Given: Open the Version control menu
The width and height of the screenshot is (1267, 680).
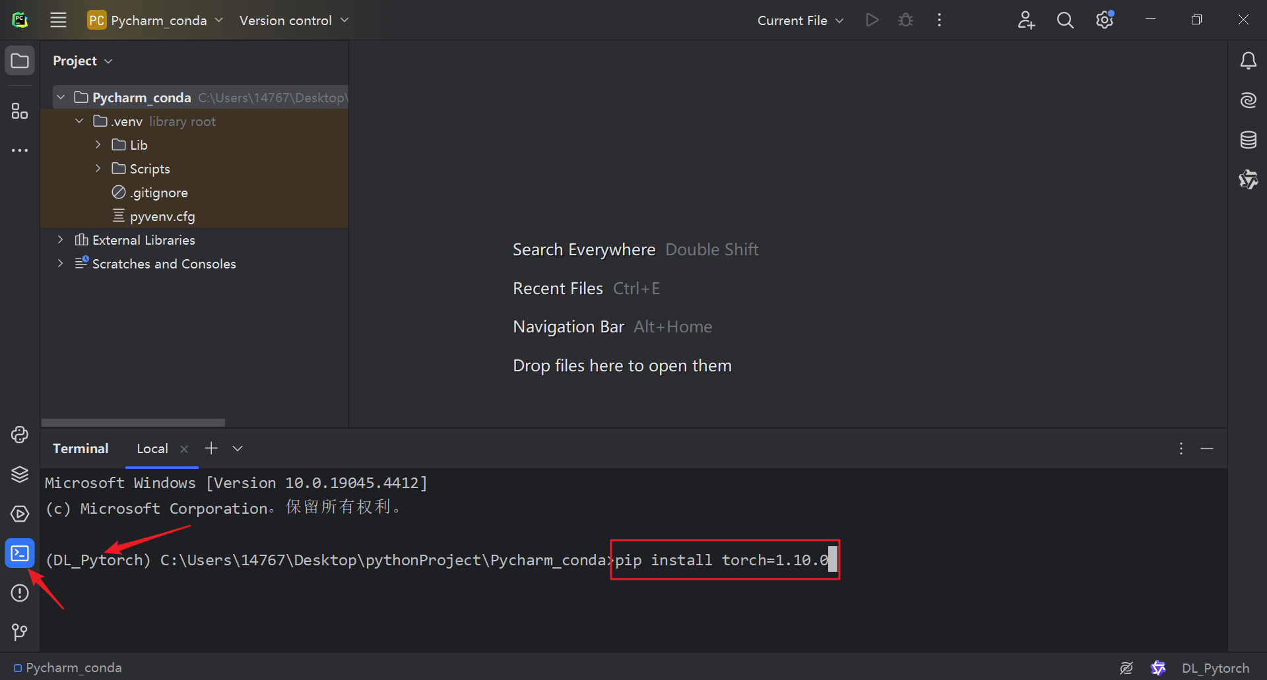Looking at the screenshot, I should [x=294, y=20].
